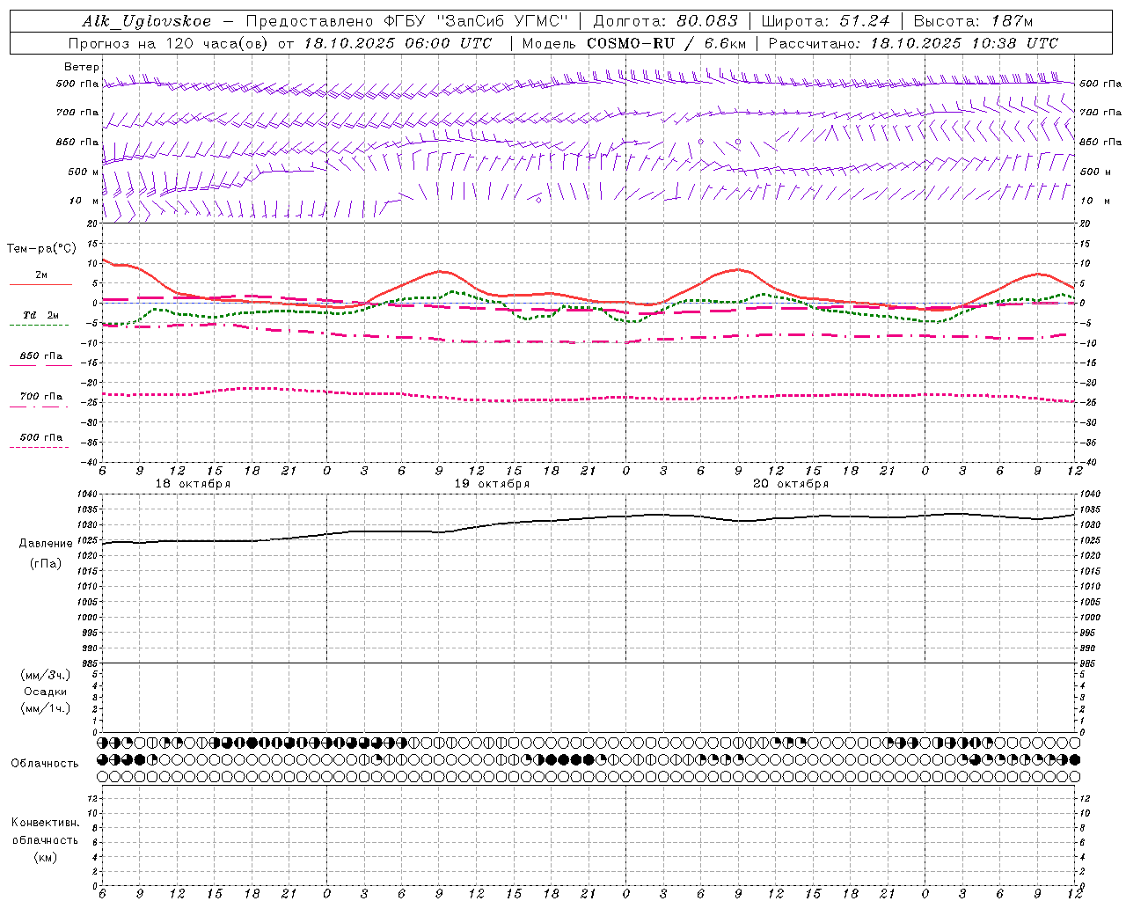Select the latitude value Широта: 51.24
The image size is (1126, 901).
(x=825, y=22)
